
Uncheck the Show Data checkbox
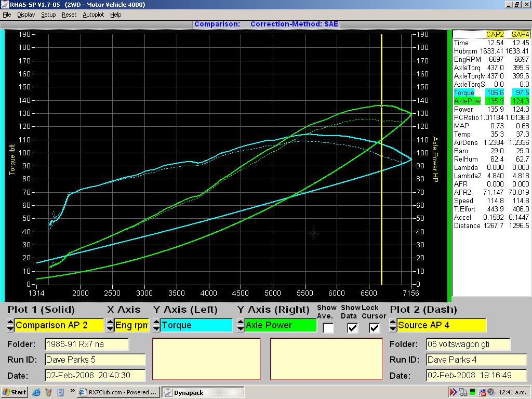tap(353, 328)
